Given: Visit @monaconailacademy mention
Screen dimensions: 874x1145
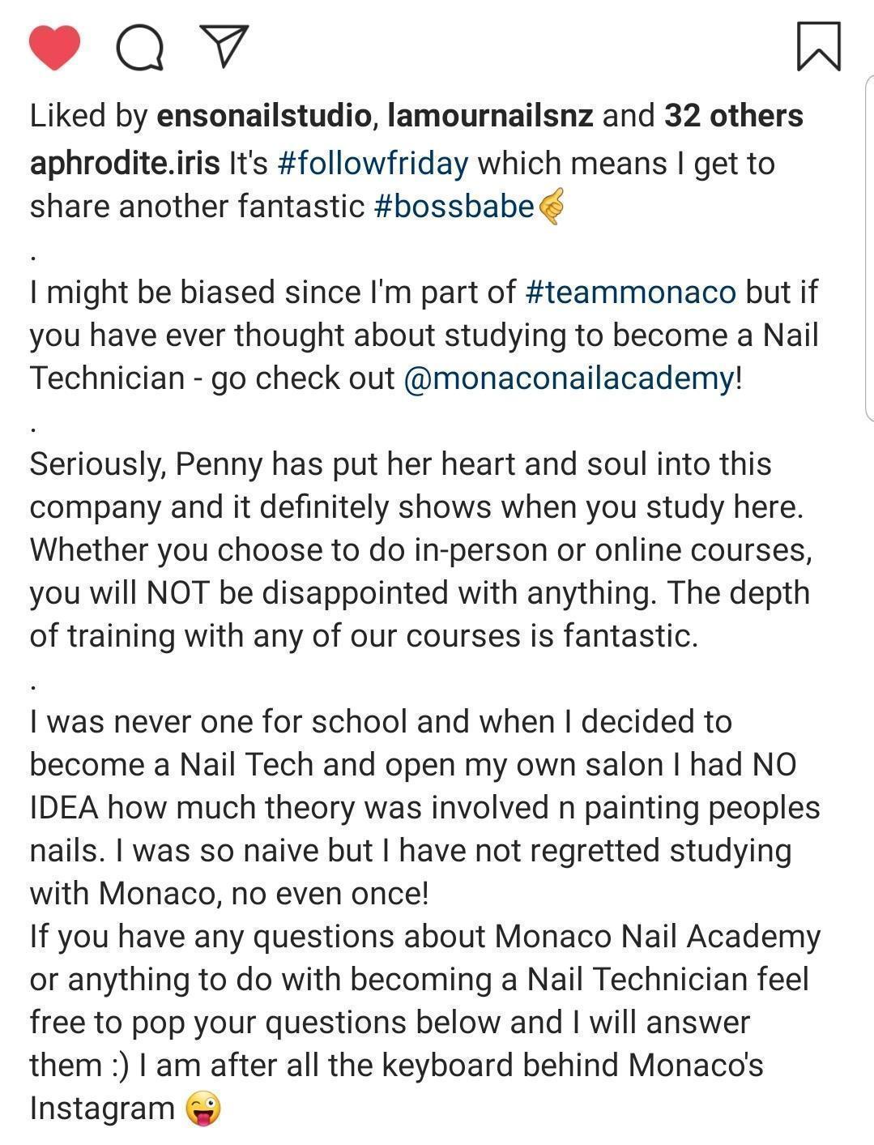Looking at the screenshot, I should [x=568, y=378].
